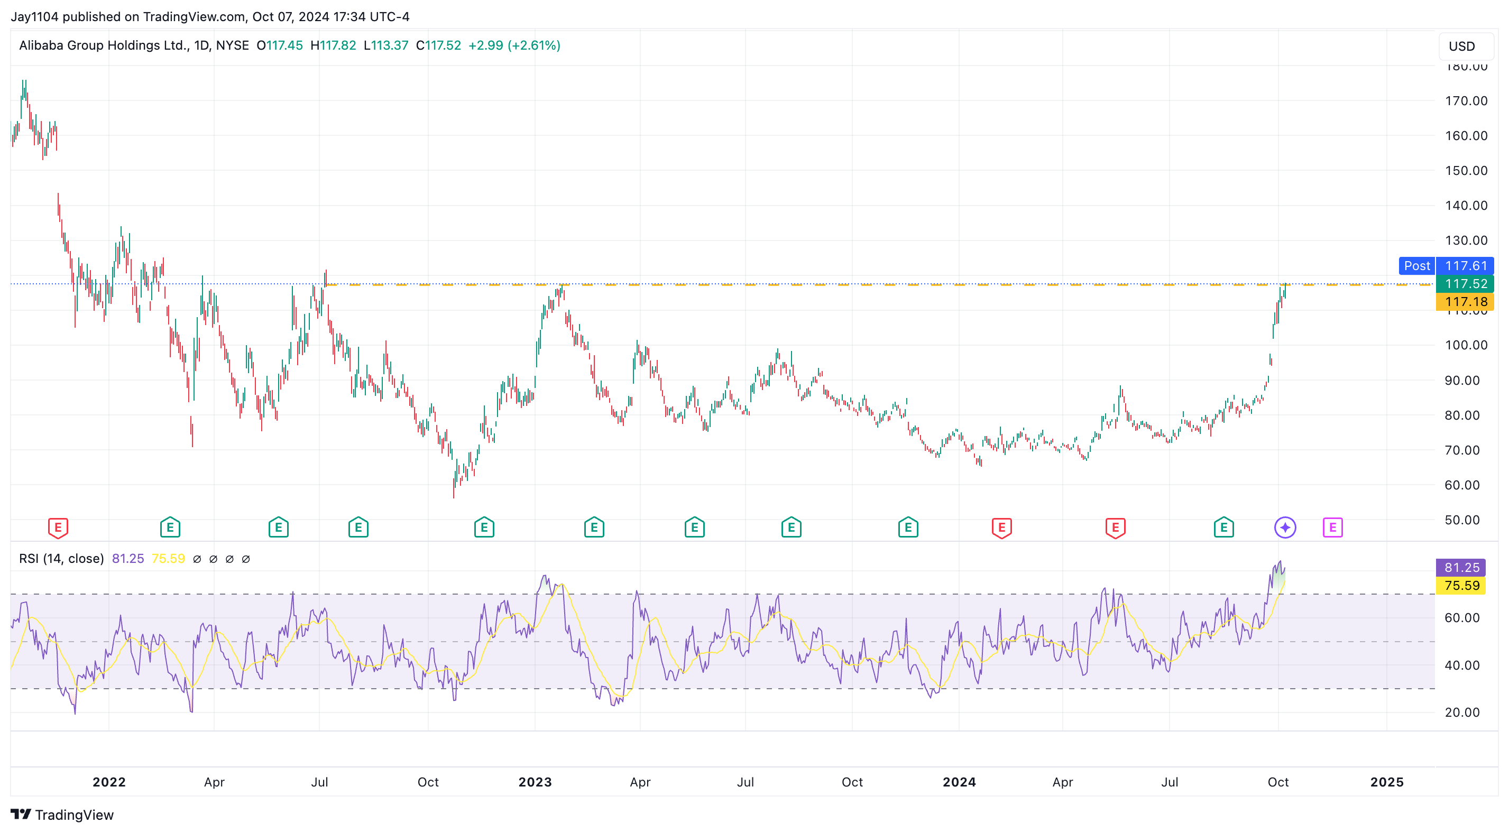
Task: Open the magenta upcoming earnings marker
Action: (x=1333, y=528)
